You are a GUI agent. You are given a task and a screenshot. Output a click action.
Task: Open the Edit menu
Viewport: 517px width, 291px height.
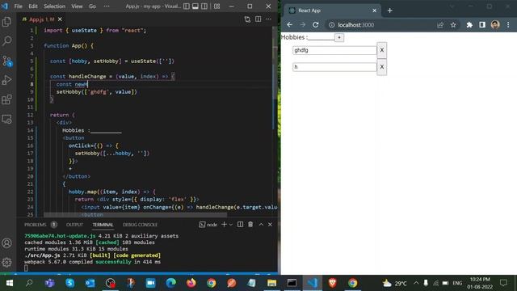33,6
